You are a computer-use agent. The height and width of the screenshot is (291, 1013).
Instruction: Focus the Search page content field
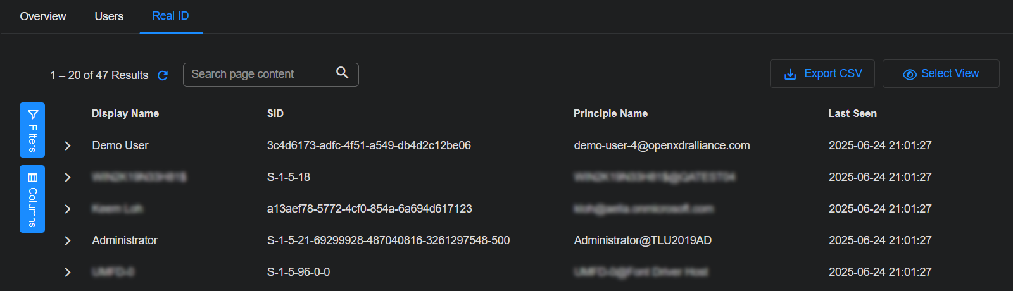260,75
